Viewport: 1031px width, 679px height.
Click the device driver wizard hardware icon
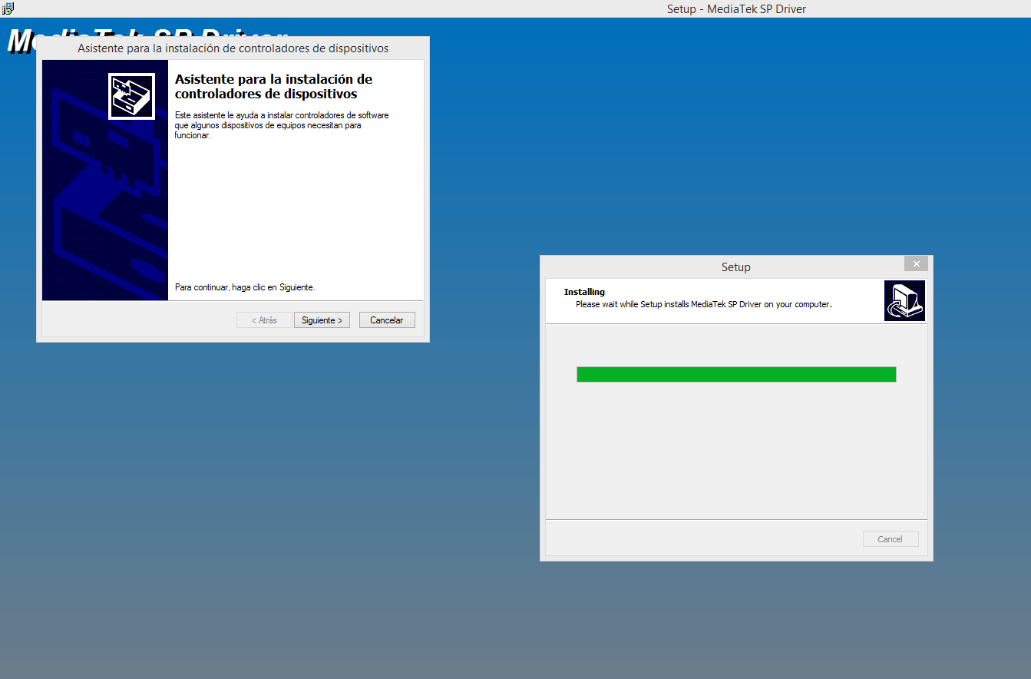pos(132,97)
